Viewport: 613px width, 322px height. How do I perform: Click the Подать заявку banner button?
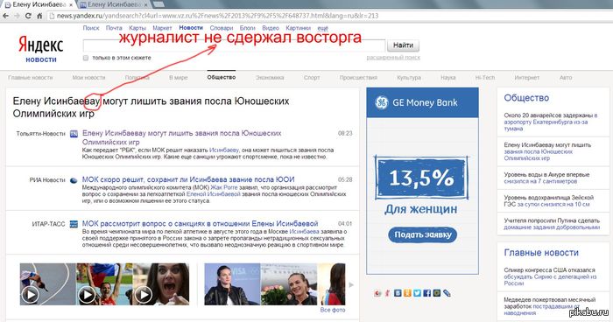[423, 234]
